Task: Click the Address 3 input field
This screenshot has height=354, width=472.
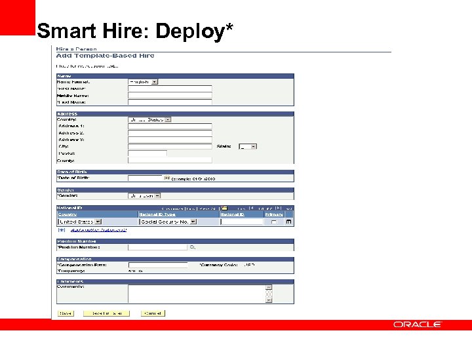Action: coord(170,140)
